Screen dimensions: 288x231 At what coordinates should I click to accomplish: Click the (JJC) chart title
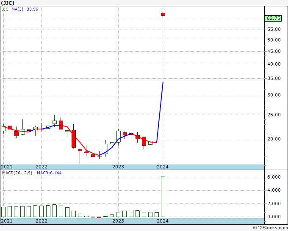(x=8, y=3)
